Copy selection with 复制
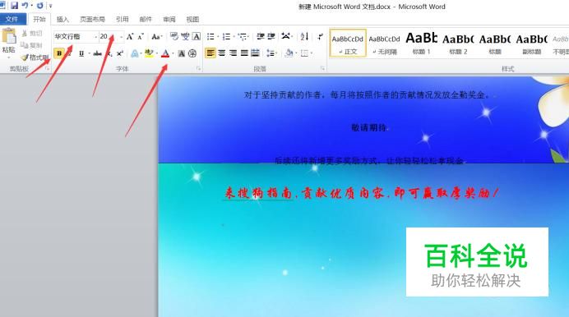This screenshot has width=569, height=317. pyautogui.click(x=31, y=45)
